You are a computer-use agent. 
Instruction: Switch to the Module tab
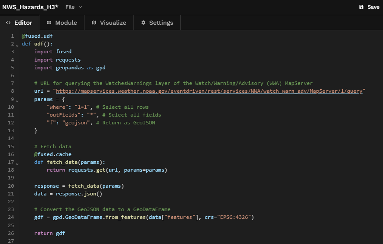pyautogui.click(x=62, y=23)
